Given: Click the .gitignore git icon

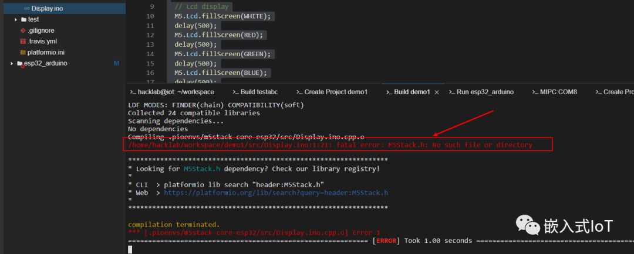Looking at the screenshot, I should pyautogui.click(x=23, y=30).
